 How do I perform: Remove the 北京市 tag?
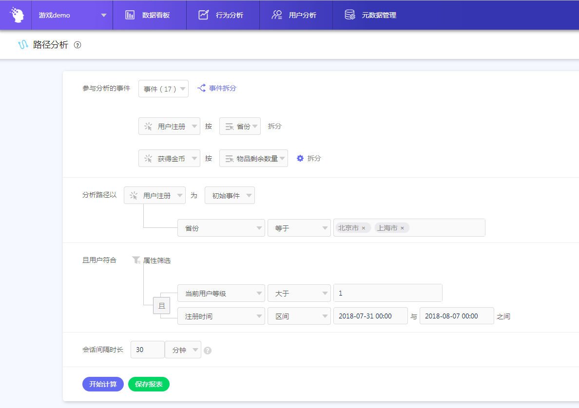[x=364, y=228]
